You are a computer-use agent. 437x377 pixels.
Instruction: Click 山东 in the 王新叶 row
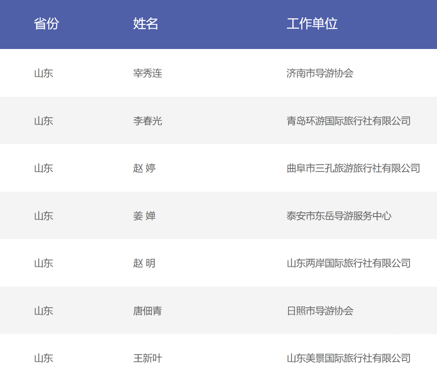point(44,358)
